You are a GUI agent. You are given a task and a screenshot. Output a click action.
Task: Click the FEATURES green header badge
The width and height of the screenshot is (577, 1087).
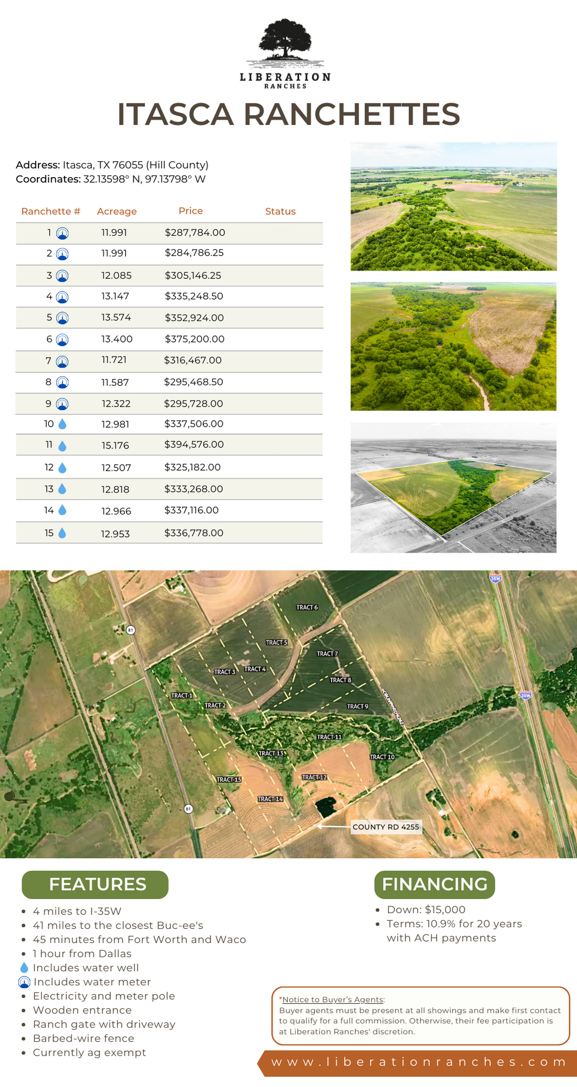pos(95,884)
